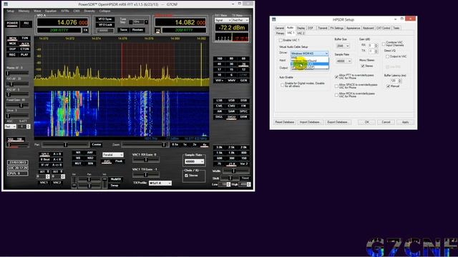Open the Setup menu in PowerSDR
Viewport: 458px width, 257px height.
[x=10, y=11]
